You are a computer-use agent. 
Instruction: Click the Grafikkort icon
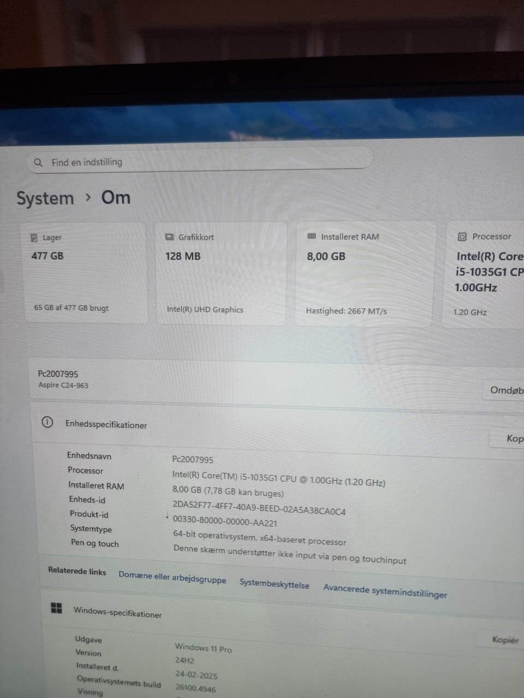click(169, 237)
